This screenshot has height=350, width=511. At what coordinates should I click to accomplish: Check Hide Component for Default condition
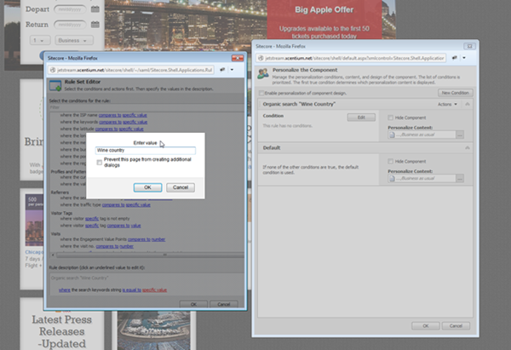coord(390,161)
